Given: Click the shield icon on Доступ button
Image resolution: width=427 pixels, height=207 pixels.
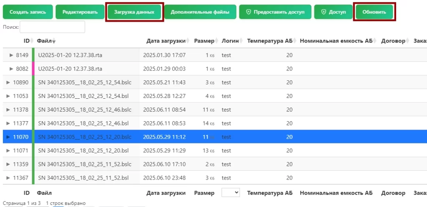Looking at the screenshot, I should pos(323,12).
